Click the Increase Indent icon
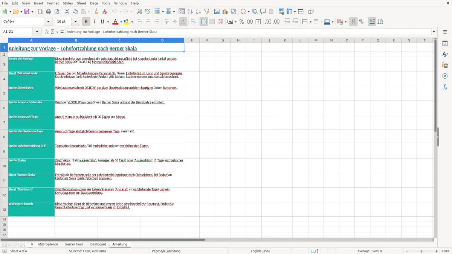Viewport: 452px width, 254px height. 287,22
